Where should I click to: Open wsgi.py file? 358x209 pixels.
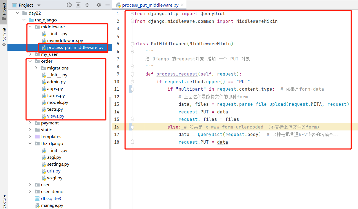[x=55, y=178]
